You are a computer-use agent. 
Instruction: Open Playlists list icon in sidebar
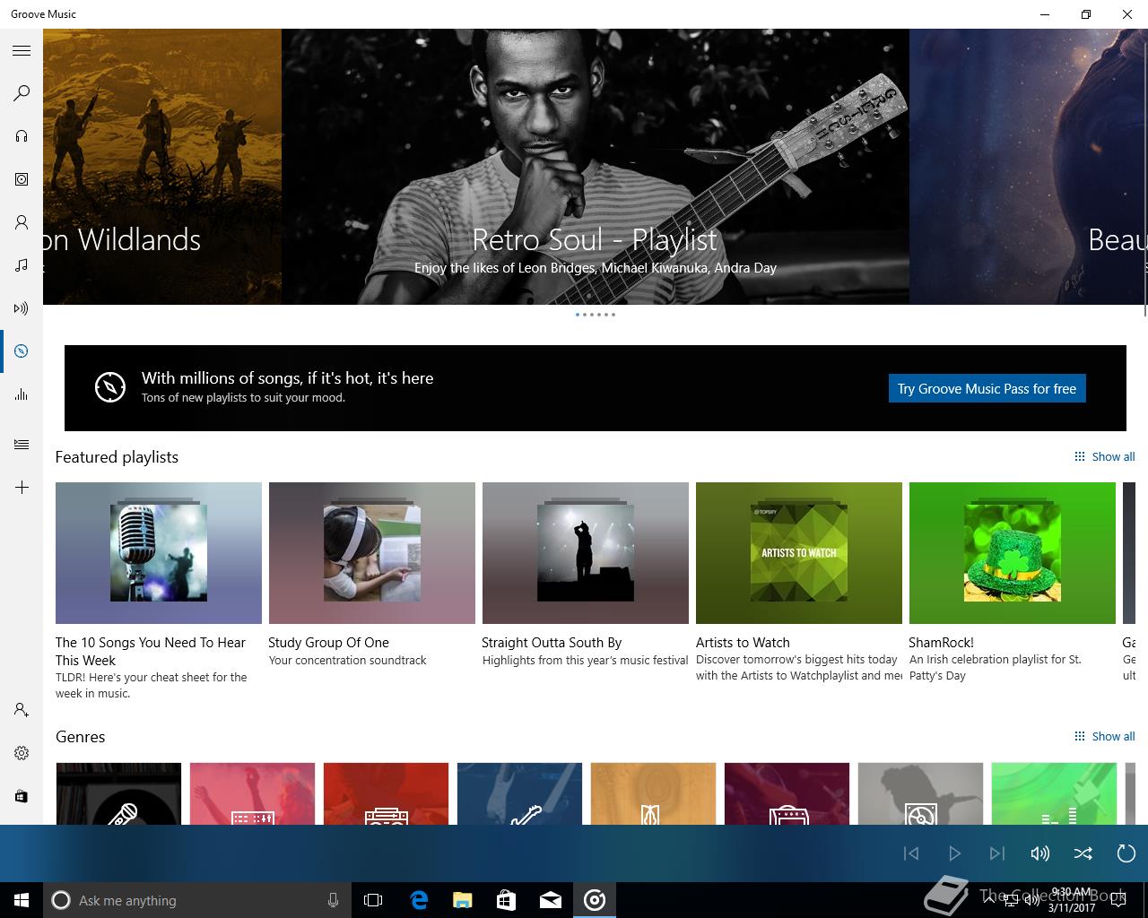tap(22, 445)
